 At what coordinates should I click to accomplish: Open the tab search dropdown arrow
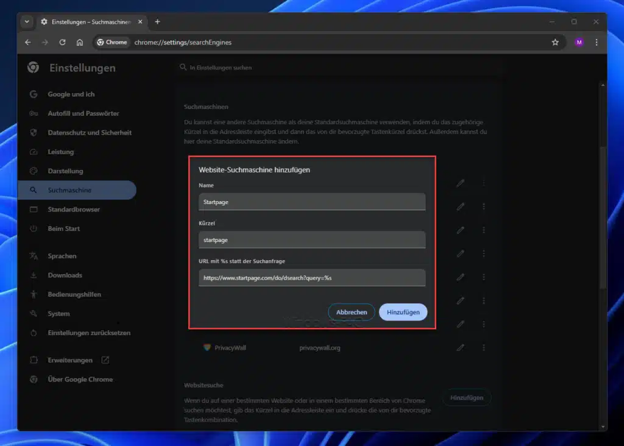point(27,21)
